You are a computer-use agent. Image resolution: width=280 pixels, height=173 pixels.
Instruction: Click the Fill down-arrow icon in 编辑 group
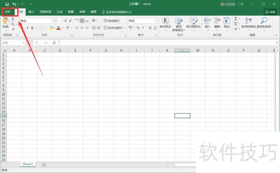(x=236, y=24)
